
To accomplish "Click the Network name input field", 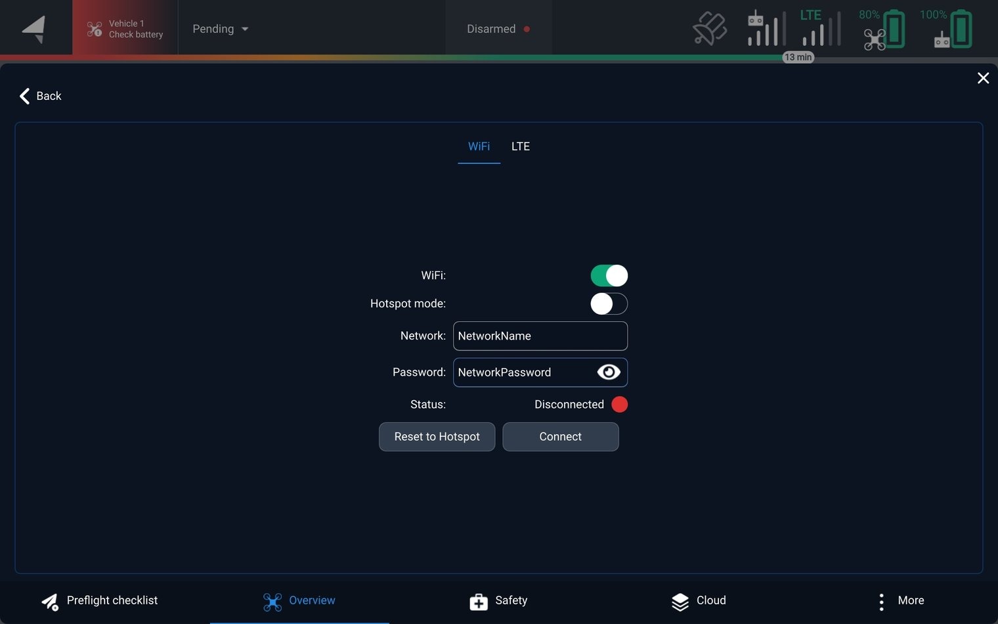I will (x=540, y=336).
